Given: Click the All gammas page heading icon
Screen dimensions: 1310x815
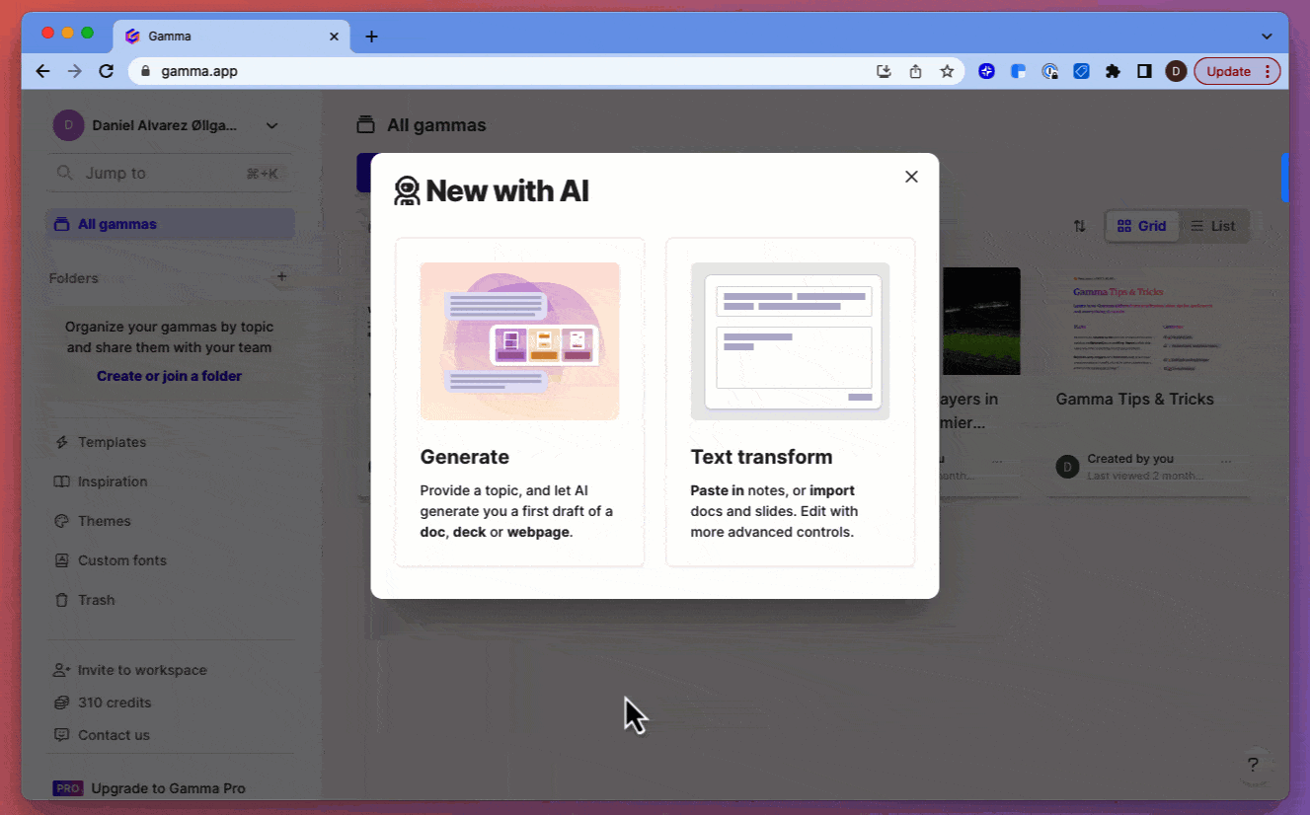Looking at the screenshot, I should (x=366, y=125).
